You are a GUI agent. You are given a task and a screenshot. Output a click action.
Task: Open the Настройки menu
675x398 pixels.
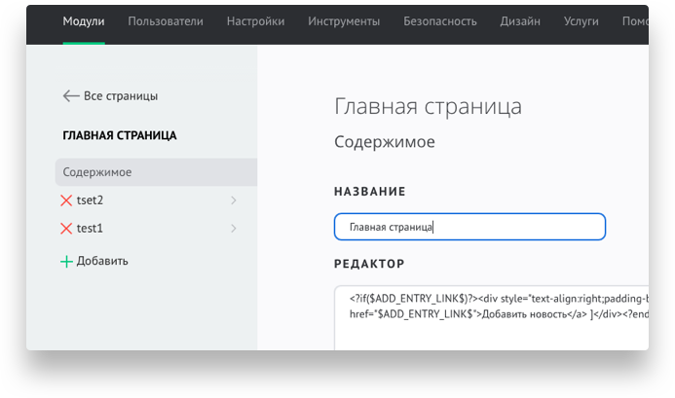click(x=255, y=20)
